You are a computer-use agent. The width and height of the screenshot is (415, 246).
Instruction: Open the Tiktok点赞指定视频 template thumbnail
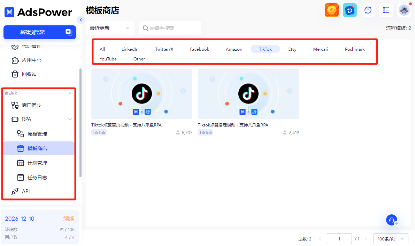click(248, 94)
